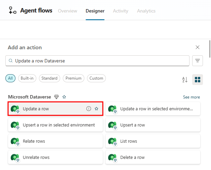The width and height of the screenshot is (211, 170).
Task: Choose Upsert a row in selected environment
Action: pos(55,125)
